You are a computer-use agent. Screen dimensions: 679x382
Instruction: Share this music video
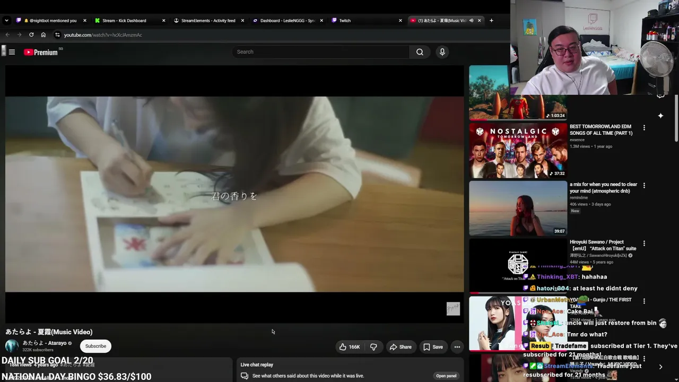401,347
